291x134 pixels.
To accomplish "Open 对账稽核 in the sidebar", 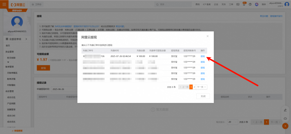I will point(11,85).
